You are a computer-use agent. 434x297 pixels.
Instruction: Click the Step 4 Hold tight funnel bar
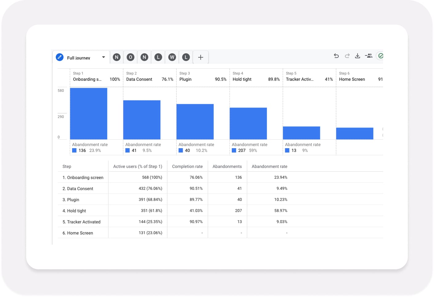tap(248, 124)
